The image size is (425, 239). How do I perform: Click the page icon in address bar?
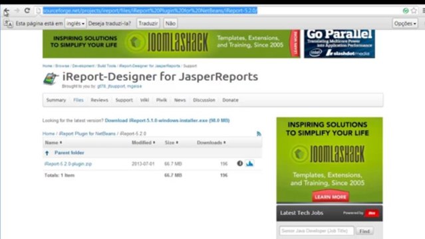tap(39, 11)
